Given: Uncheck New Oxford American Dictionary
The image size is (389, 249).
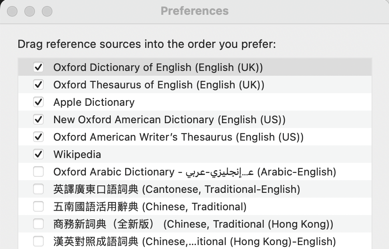Looking at the screenshot, I should pyautogui.click(x=38, y=120).
